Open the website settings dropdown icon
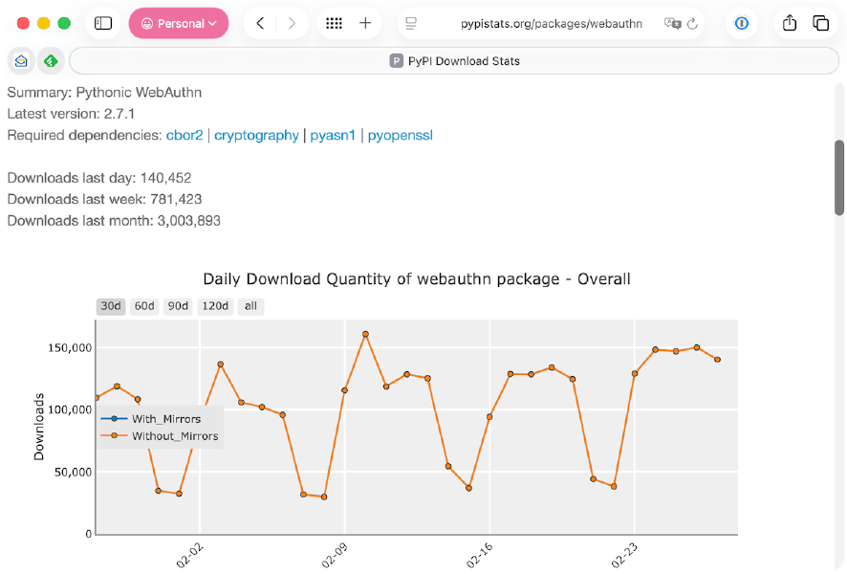The height and width of the screenshot is (574, 847). click(411, 23)
